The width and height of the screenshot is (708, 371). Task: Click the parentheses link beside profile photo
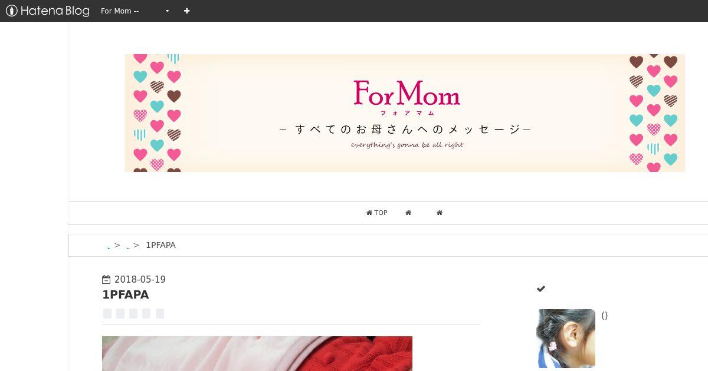(x=604, y=316)
